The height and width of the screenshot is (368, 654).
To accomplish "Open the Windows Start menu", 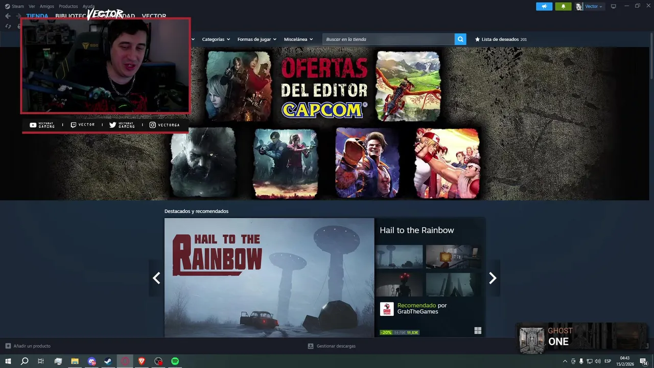I will [x=8, y=361].
